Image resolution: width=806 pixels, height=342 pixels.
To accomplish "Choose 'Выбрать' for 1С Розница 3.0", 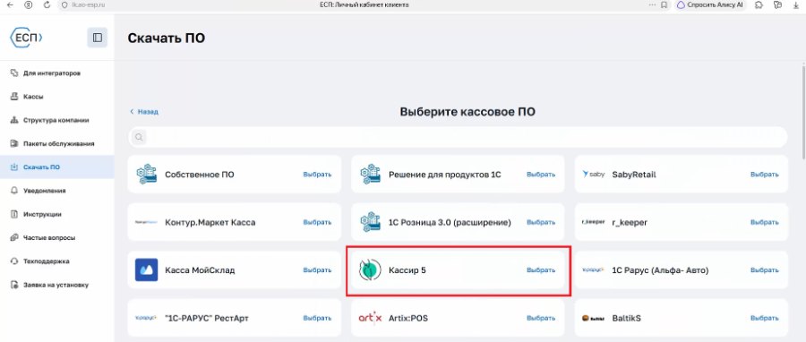I will 541,222.
